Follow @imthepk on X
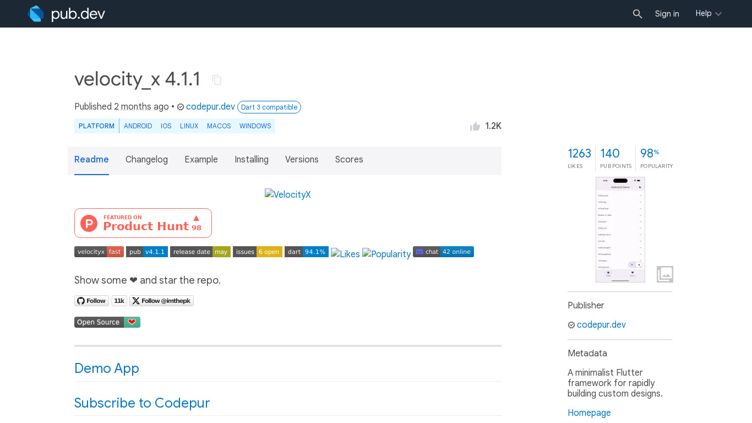This screenshot has height=423, width=752. click(x=161, y=301)
